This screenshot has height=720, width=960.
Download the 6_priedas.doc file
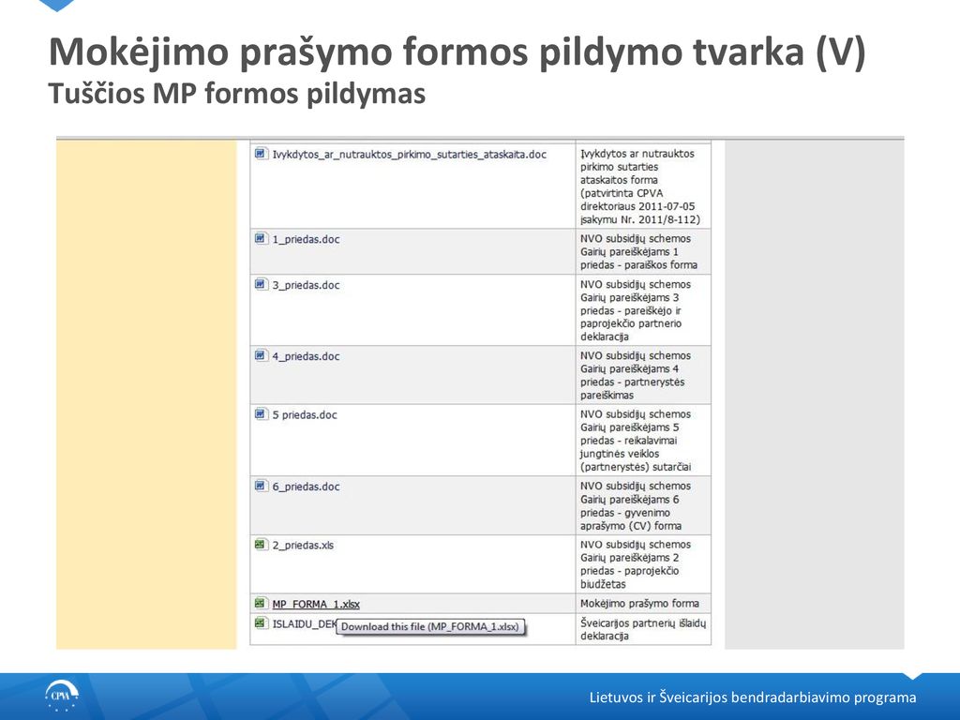click(x=306, y=487)
